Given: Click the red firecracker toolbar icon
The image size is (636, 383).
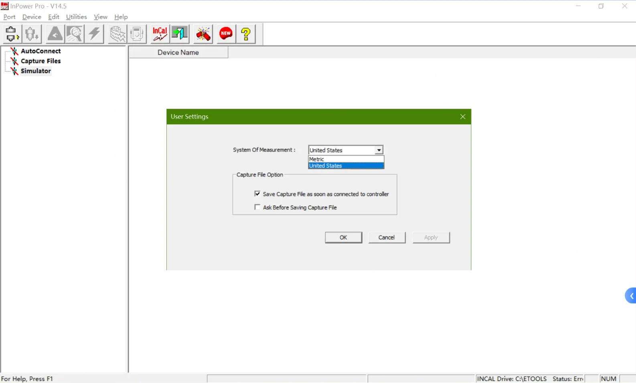Looking at the screenshot, I should [203, 34].
